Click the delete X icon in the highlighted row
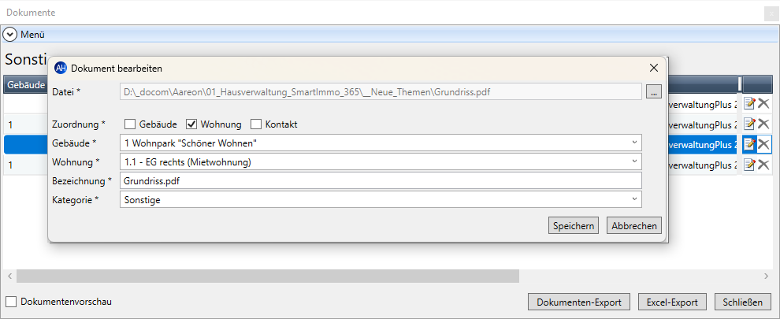The image size is (780, 319). point(763,144)
